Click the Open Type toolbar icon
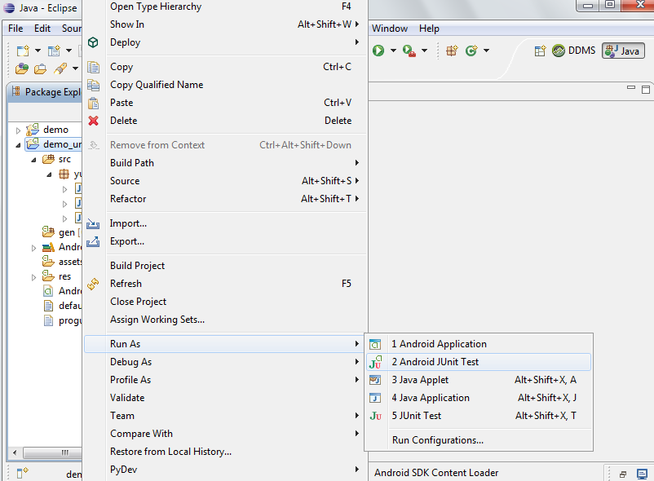Screen dimensions: 654x481 (22, 68)
